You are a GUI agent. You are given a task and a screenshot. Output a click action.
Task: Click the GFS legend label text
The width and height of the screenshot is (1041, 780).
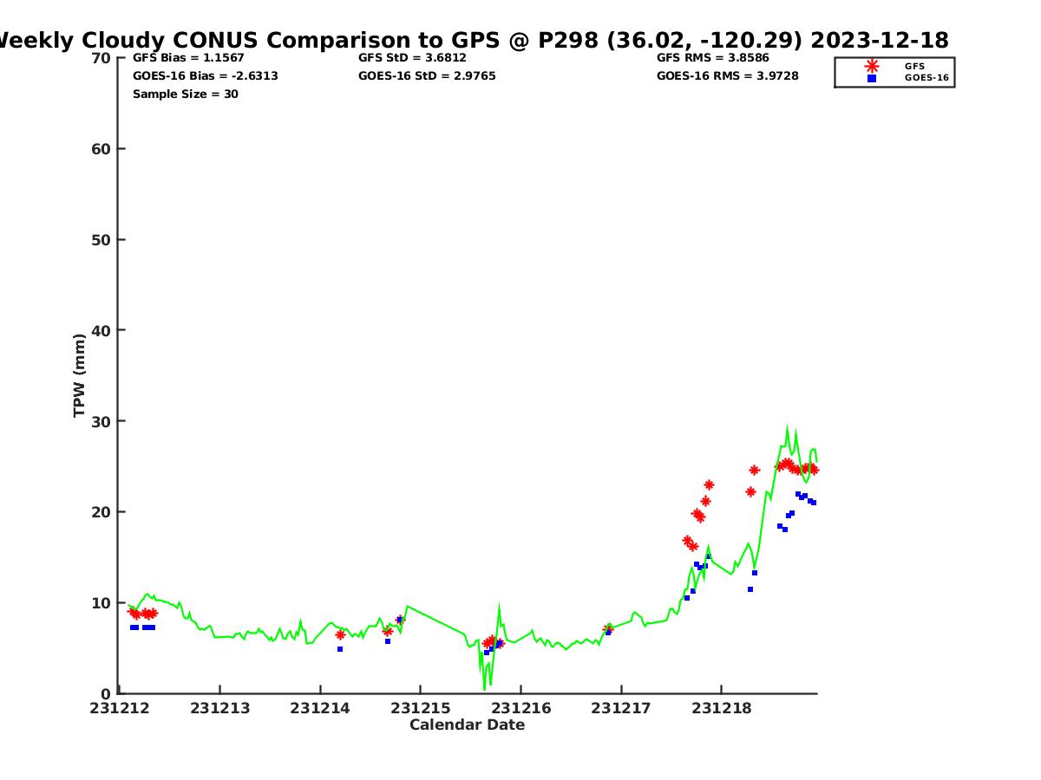(914, 66)
